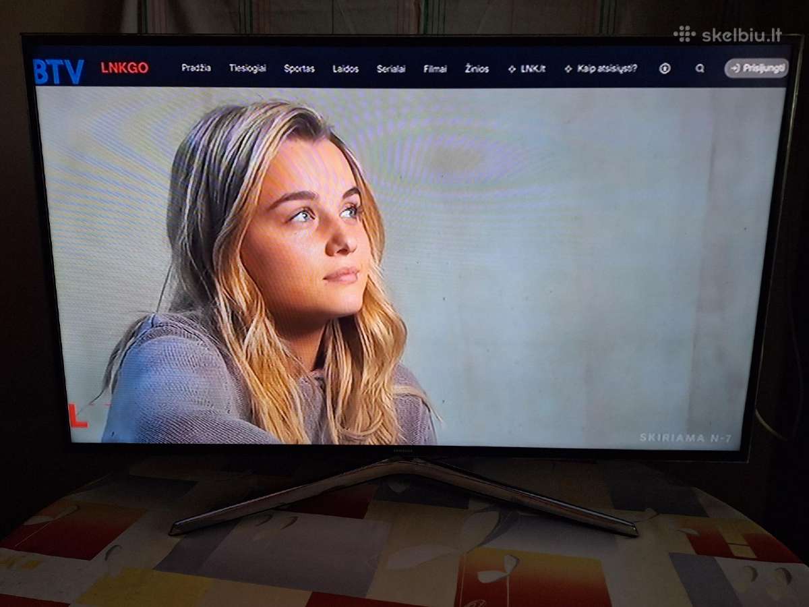Open the Filmai menu item
The width and height of the screenshot is (809, 607).
436,69
